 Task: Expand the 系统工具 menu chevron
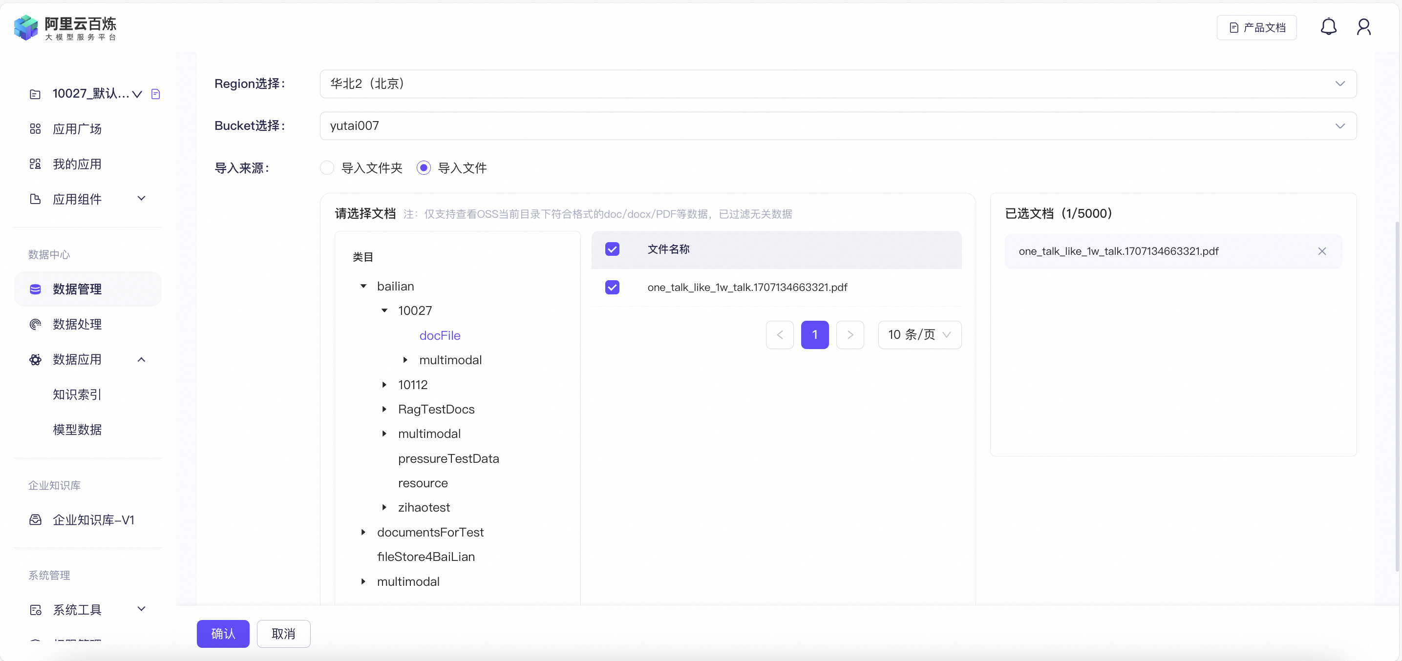[x=142, y=609]
